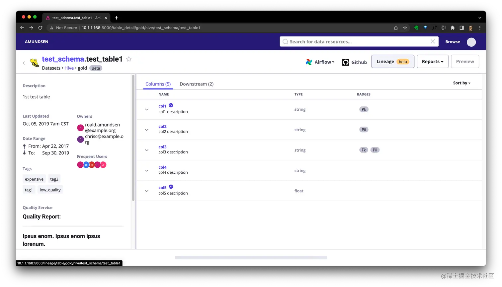Click the Hive bee logo icon
The width and height of the screenshot is (502, 287).
(35, 62)
